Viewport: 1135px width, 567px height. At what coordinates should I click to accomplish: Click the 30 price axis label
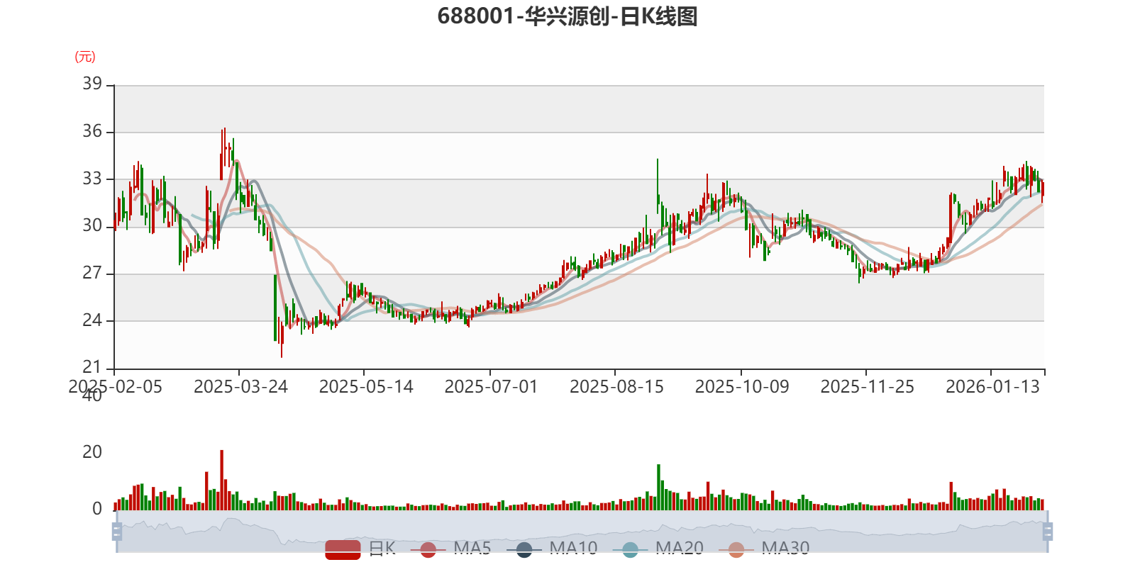pos(92,225)
